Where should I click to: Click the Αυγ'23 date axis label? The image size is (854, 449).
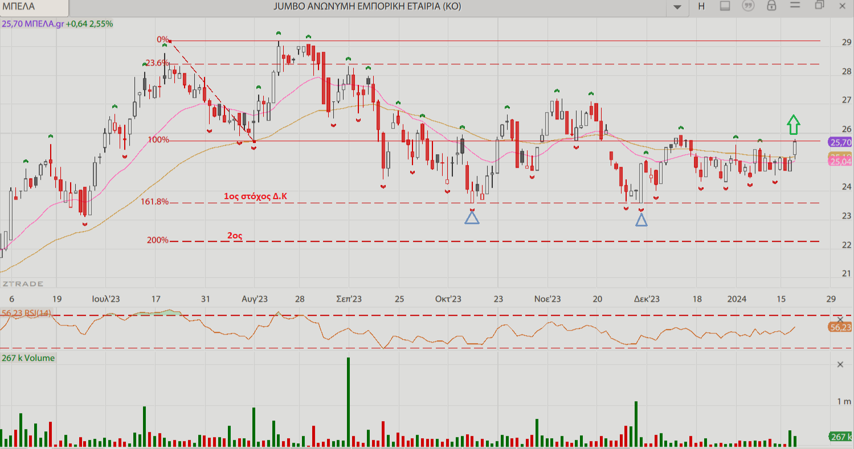coord(255,299)
